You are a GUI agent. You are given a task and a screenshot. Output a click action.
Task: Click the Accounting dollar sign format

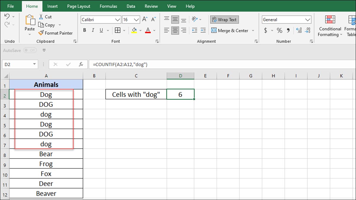coord(266,30)
